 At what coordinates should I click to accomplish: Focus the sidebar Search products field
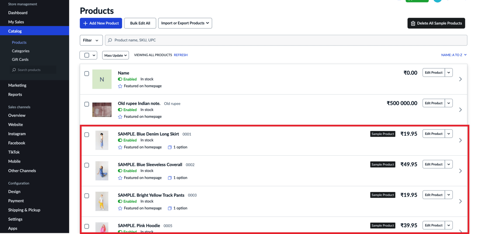pos(33,70)
